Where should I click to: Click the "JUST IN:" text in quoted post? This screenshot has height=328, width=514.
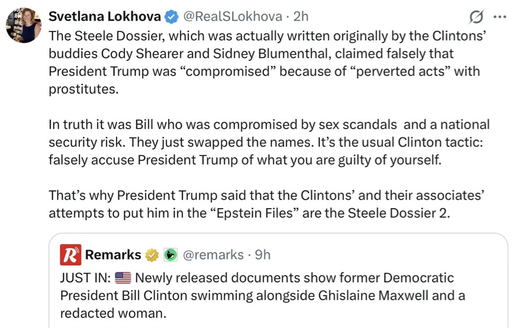[x=85, y=278]
